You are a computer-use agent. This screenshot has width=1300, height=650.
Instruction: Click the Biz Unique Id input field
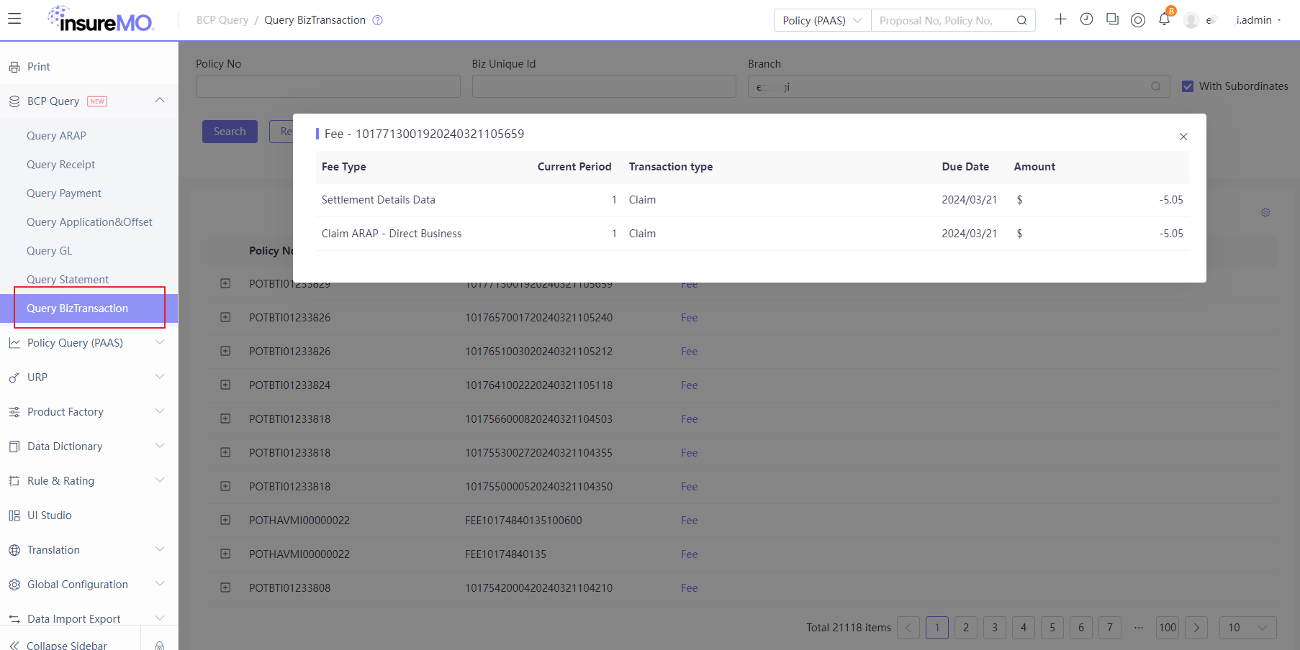coord(604,86)
